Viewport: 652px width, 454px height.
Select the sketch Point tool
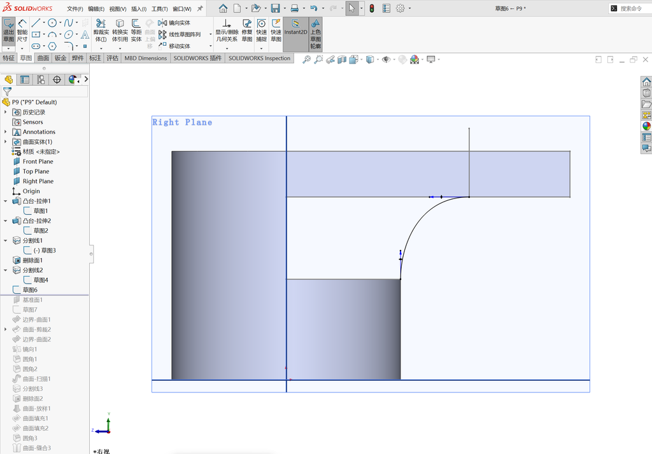click(x=85, y=46)
